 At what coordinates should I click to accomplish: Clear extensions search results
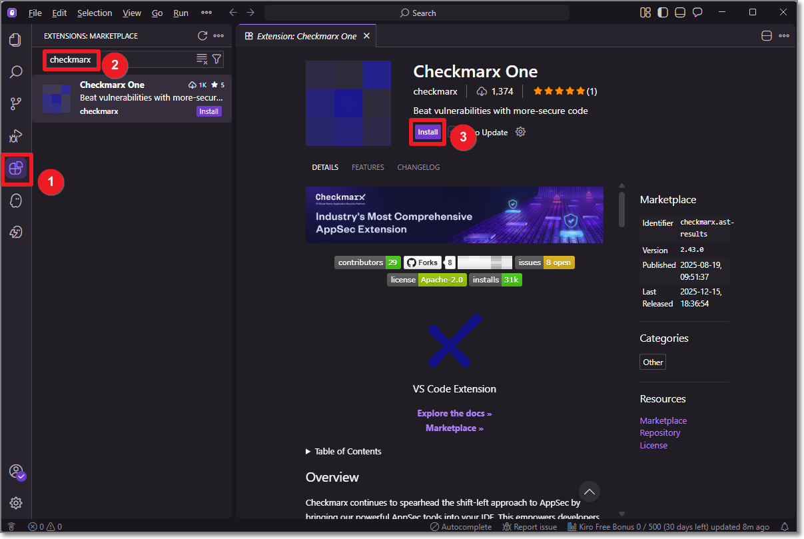point(202,59)
